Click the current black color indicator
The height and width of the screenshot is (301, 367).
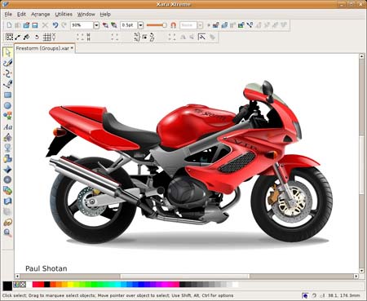pyautogui.click(x=7, y=286)
